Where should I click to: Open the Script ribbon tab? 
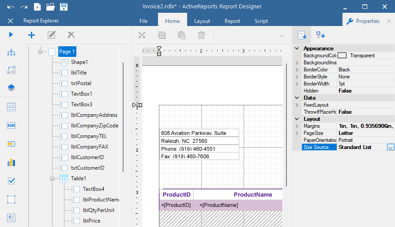[x=261, y=21]
